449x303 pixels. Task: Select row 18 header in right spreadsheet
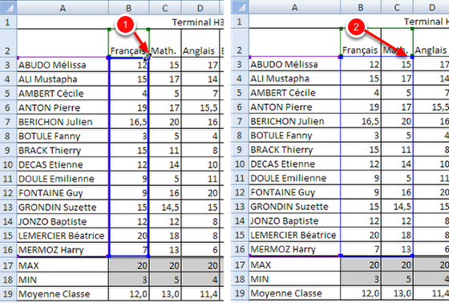[240, 279]
